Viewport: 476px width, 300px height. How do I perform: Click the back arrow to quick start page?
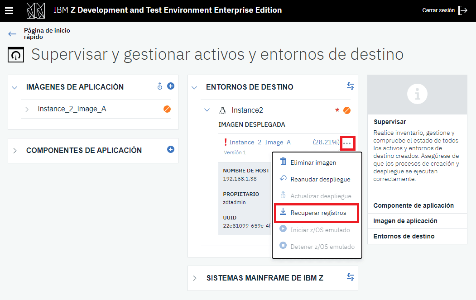tap(12, 34)
